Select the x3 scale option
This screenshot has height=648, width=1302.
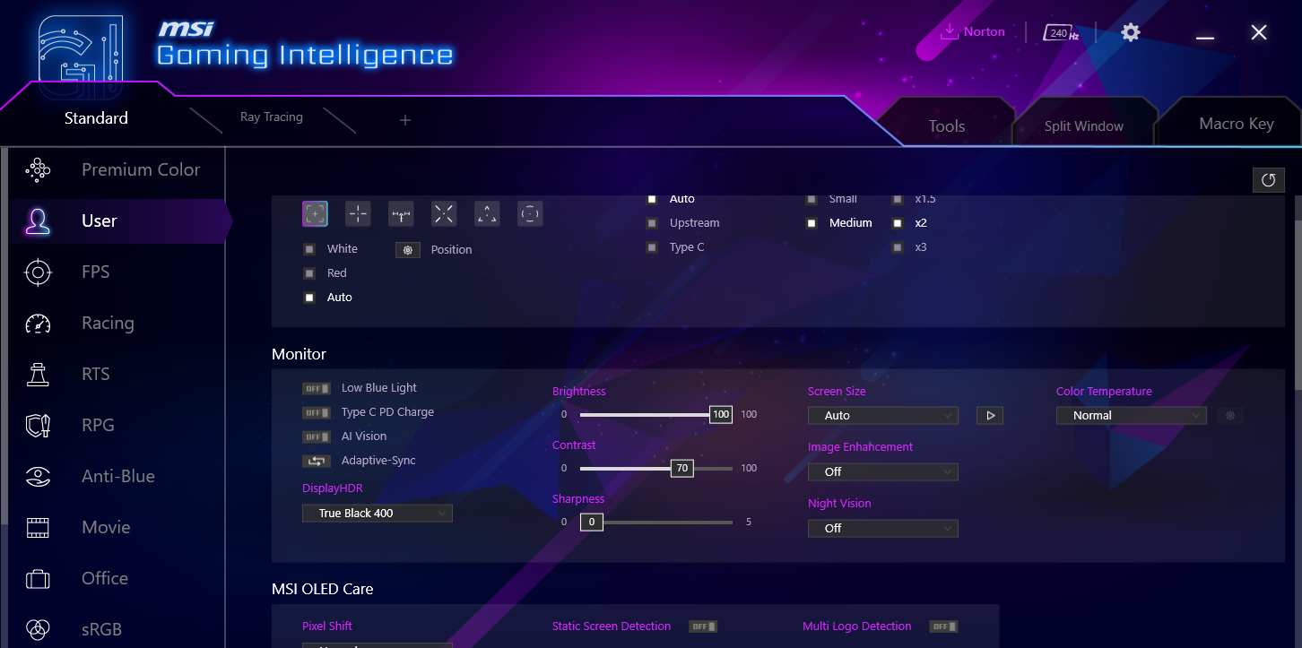[x=898, y=247]
